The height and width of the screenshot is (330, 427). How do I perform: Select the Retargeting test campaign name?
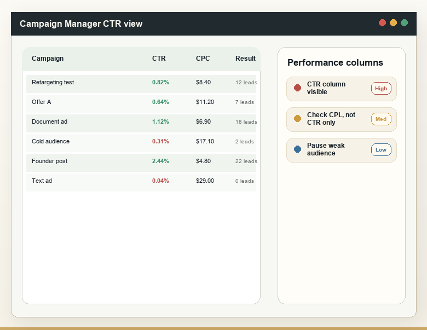tap(53, 82)
